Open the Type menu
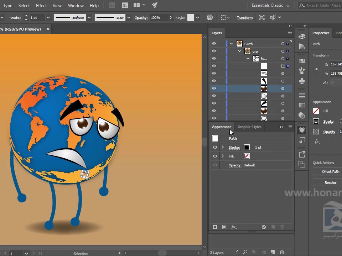 point(7,6)
